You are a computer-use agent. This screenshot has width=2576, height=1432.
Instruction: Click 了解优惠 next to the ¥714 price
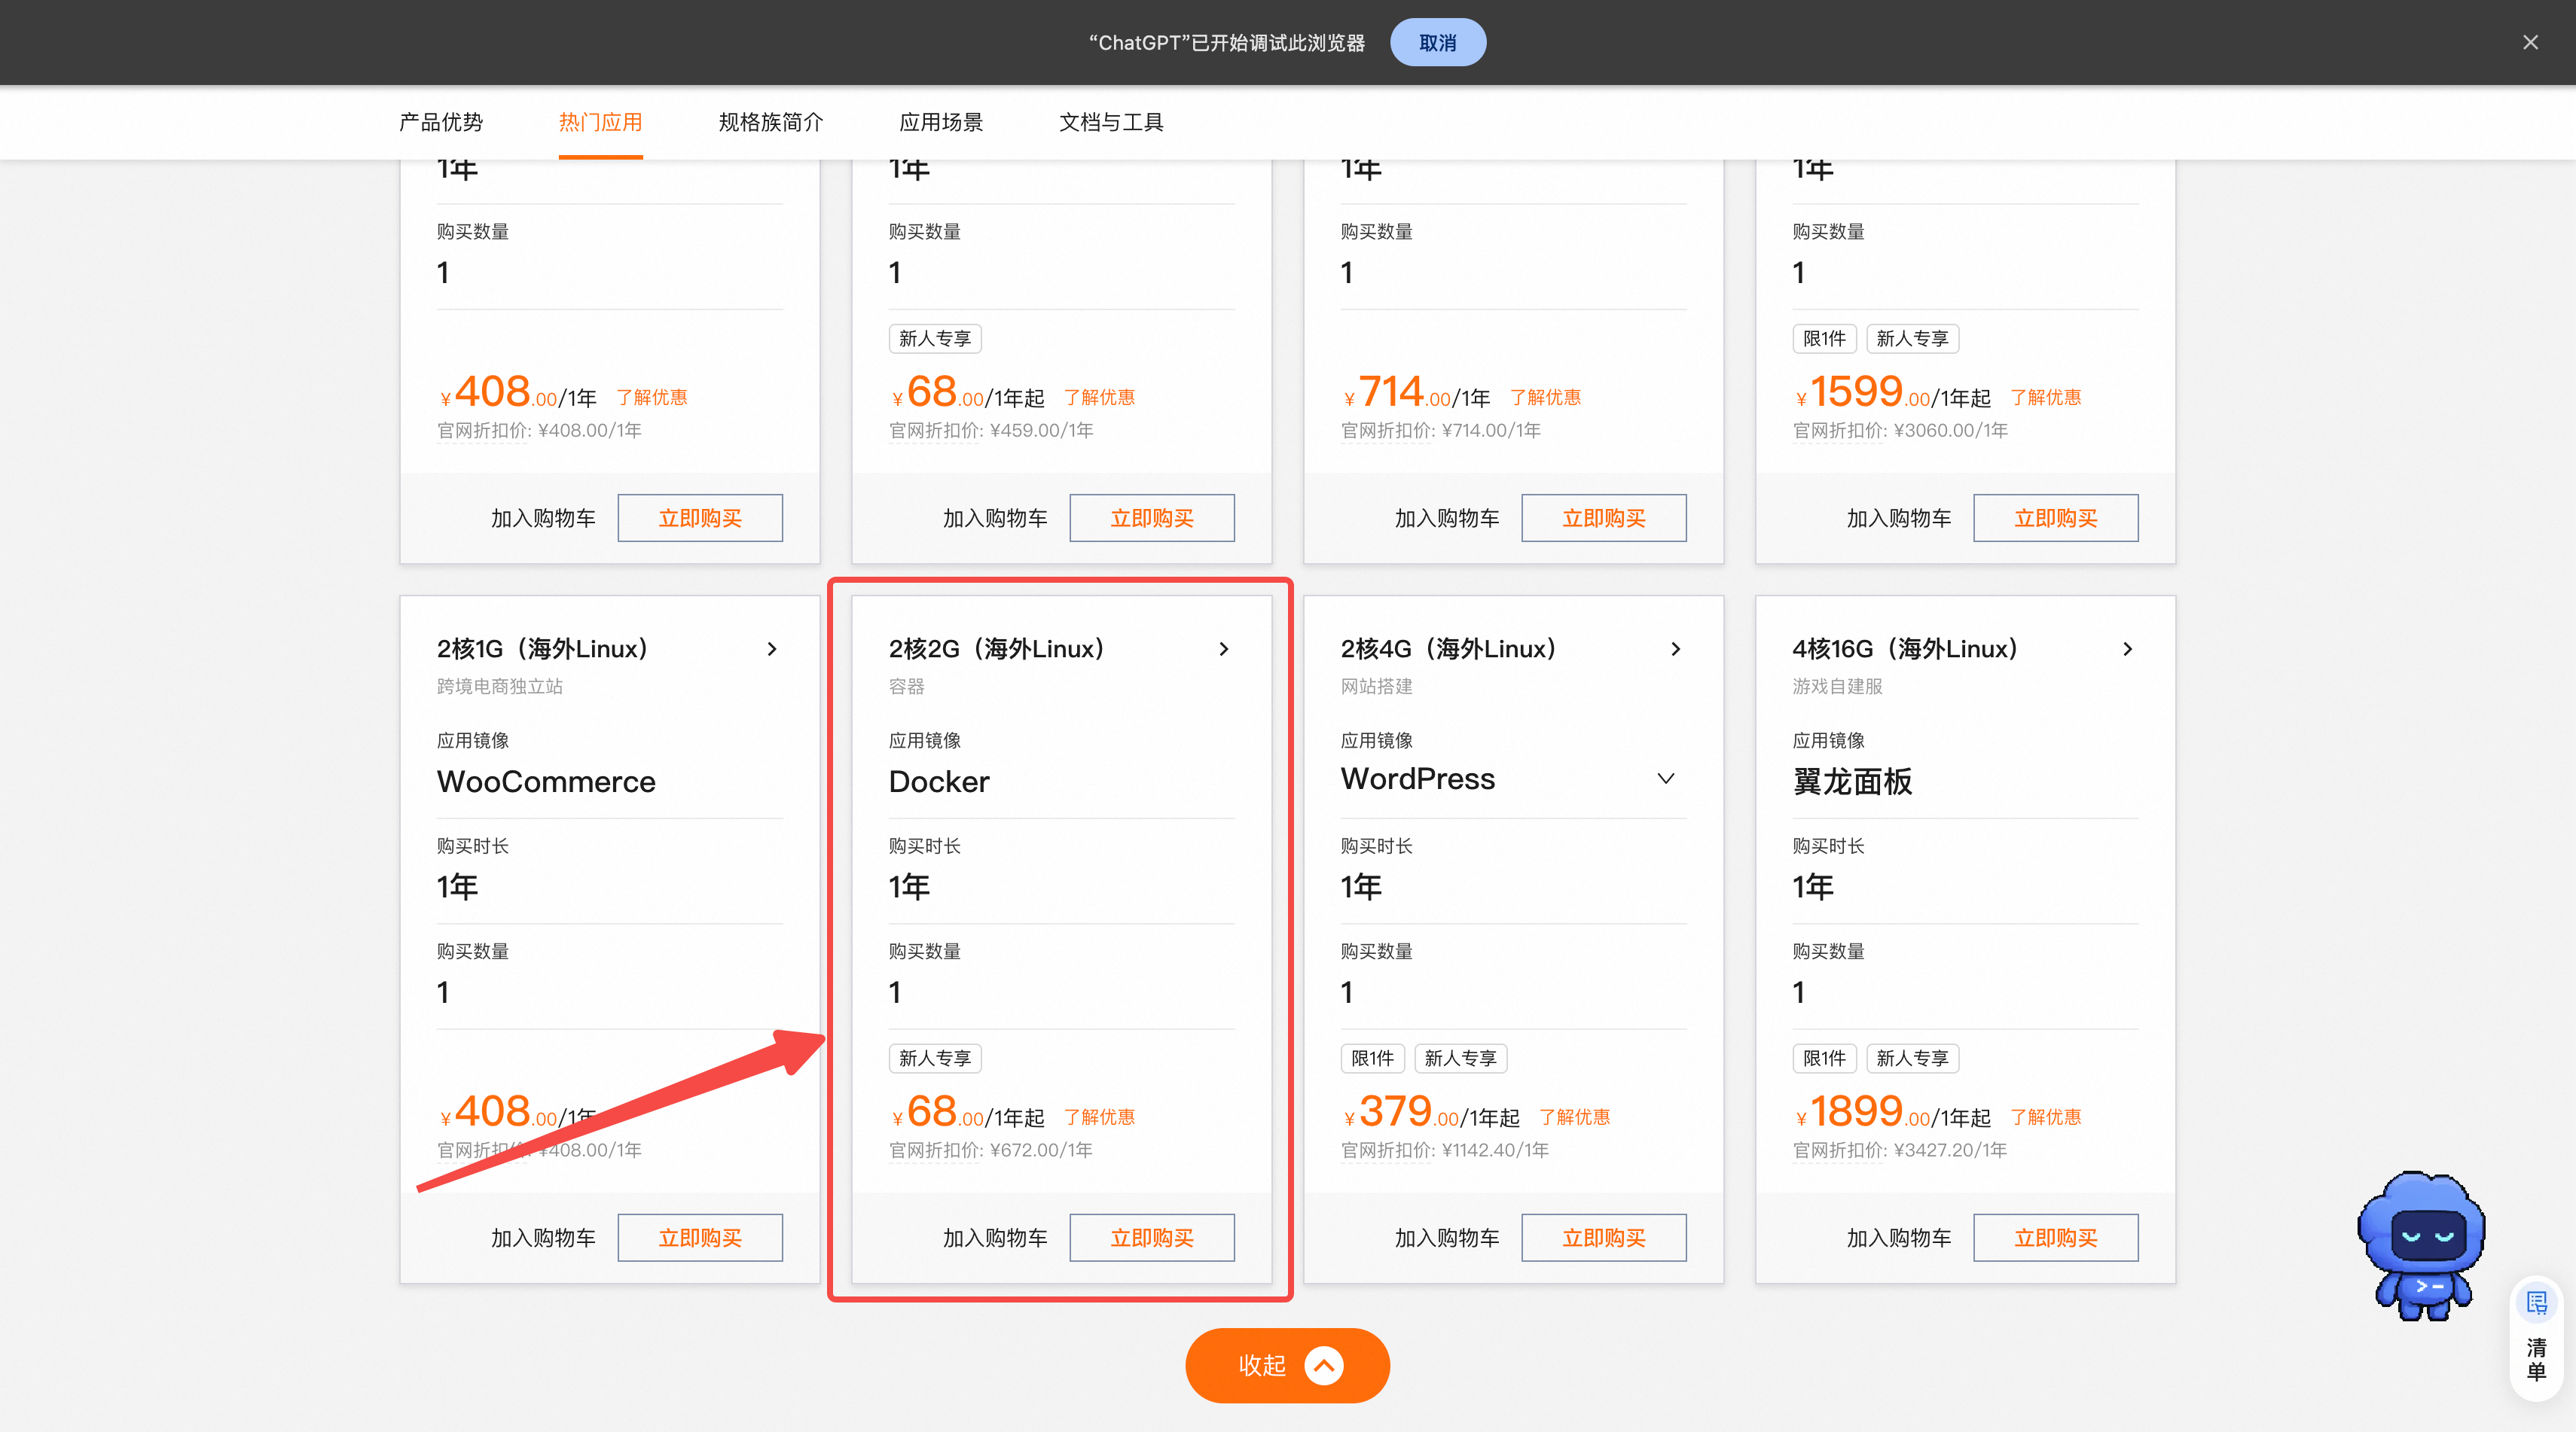tap(1545, 397)
